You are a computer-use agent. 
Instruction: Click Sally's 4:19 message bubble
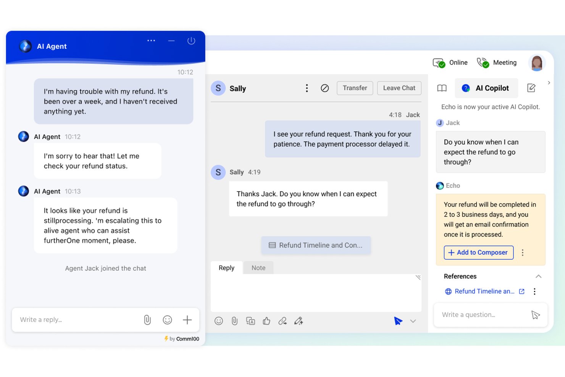point(308,199)
